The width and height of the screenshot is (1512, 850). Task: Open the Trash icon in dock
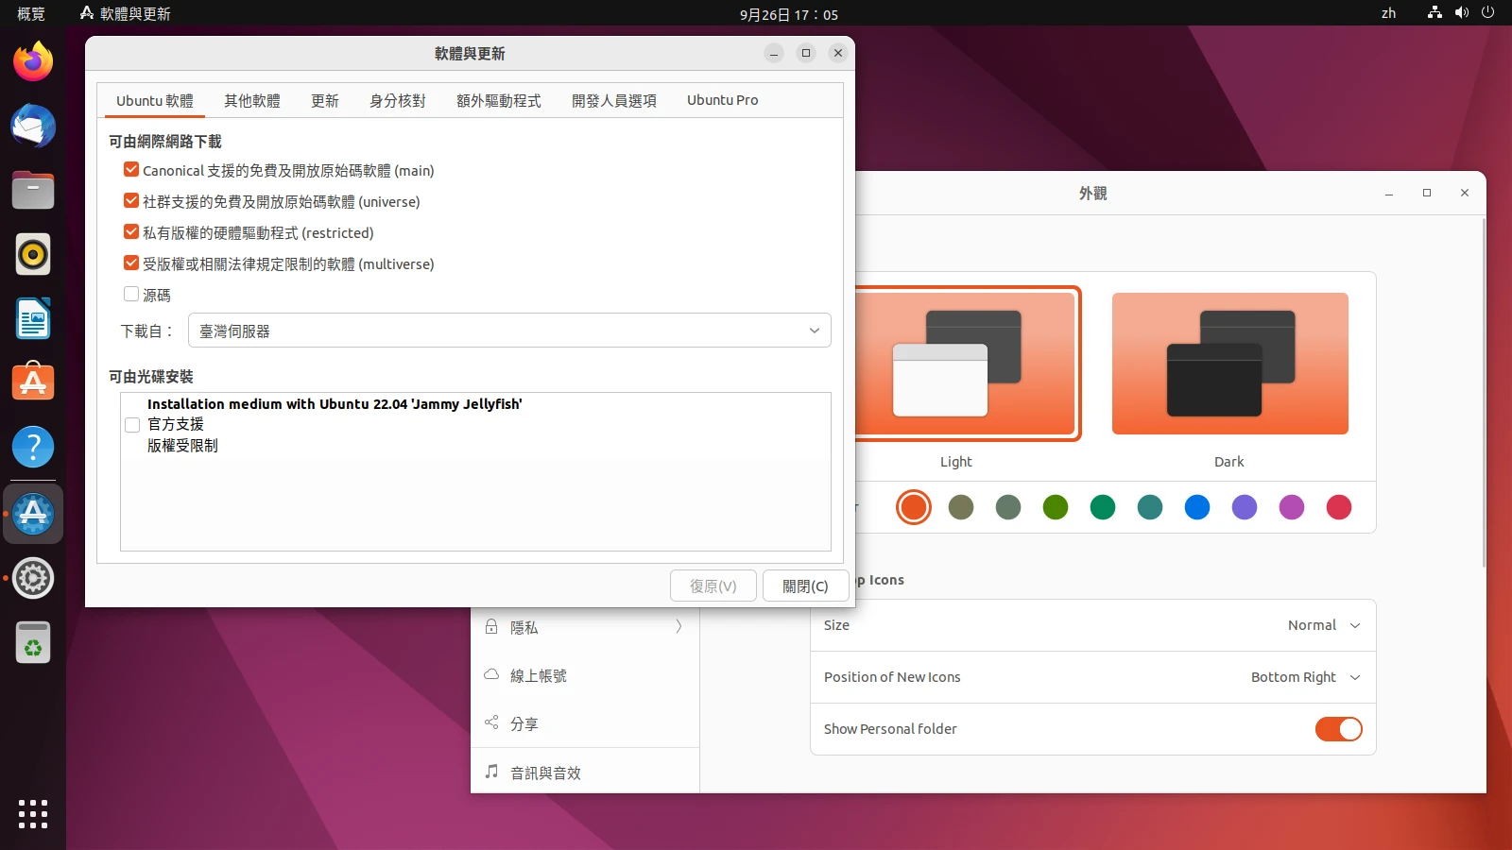[33, 643]
